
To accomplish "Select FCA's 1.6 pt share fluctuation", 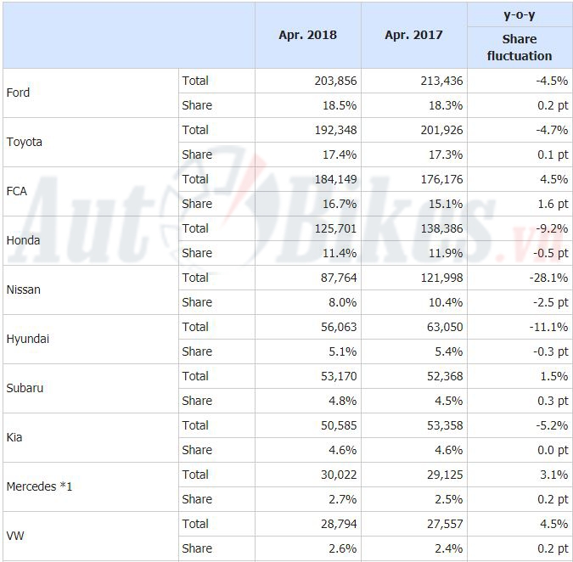I will click(551, 204).
